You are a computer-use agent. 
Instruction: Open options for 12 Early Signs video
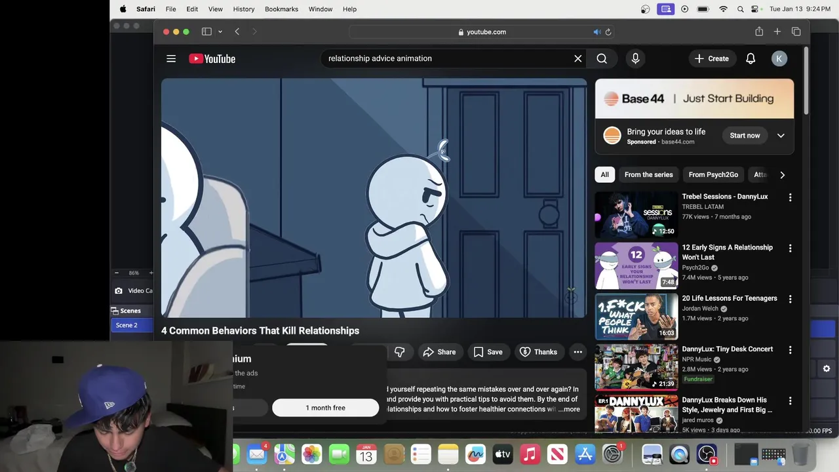(790, 248)
